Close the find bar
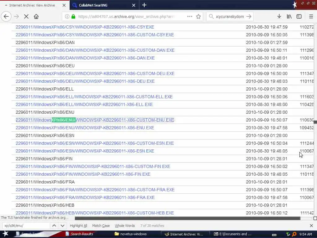 pyautogui.click(x=311, y=226)
